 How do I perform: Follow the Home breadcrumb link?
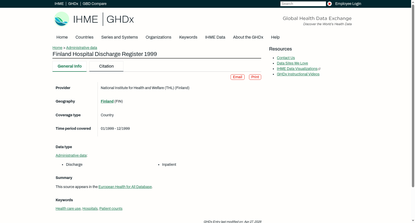(57, 48)
